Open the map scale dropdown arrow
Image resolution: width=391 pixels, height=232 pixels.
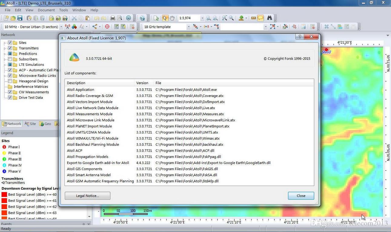coord(202,18)
